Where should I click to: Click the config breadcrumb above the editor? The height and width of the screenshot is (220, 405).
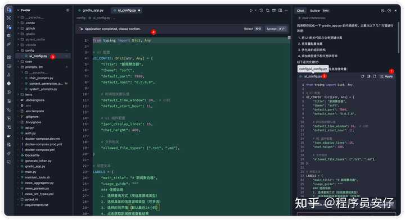coord(80,18)
